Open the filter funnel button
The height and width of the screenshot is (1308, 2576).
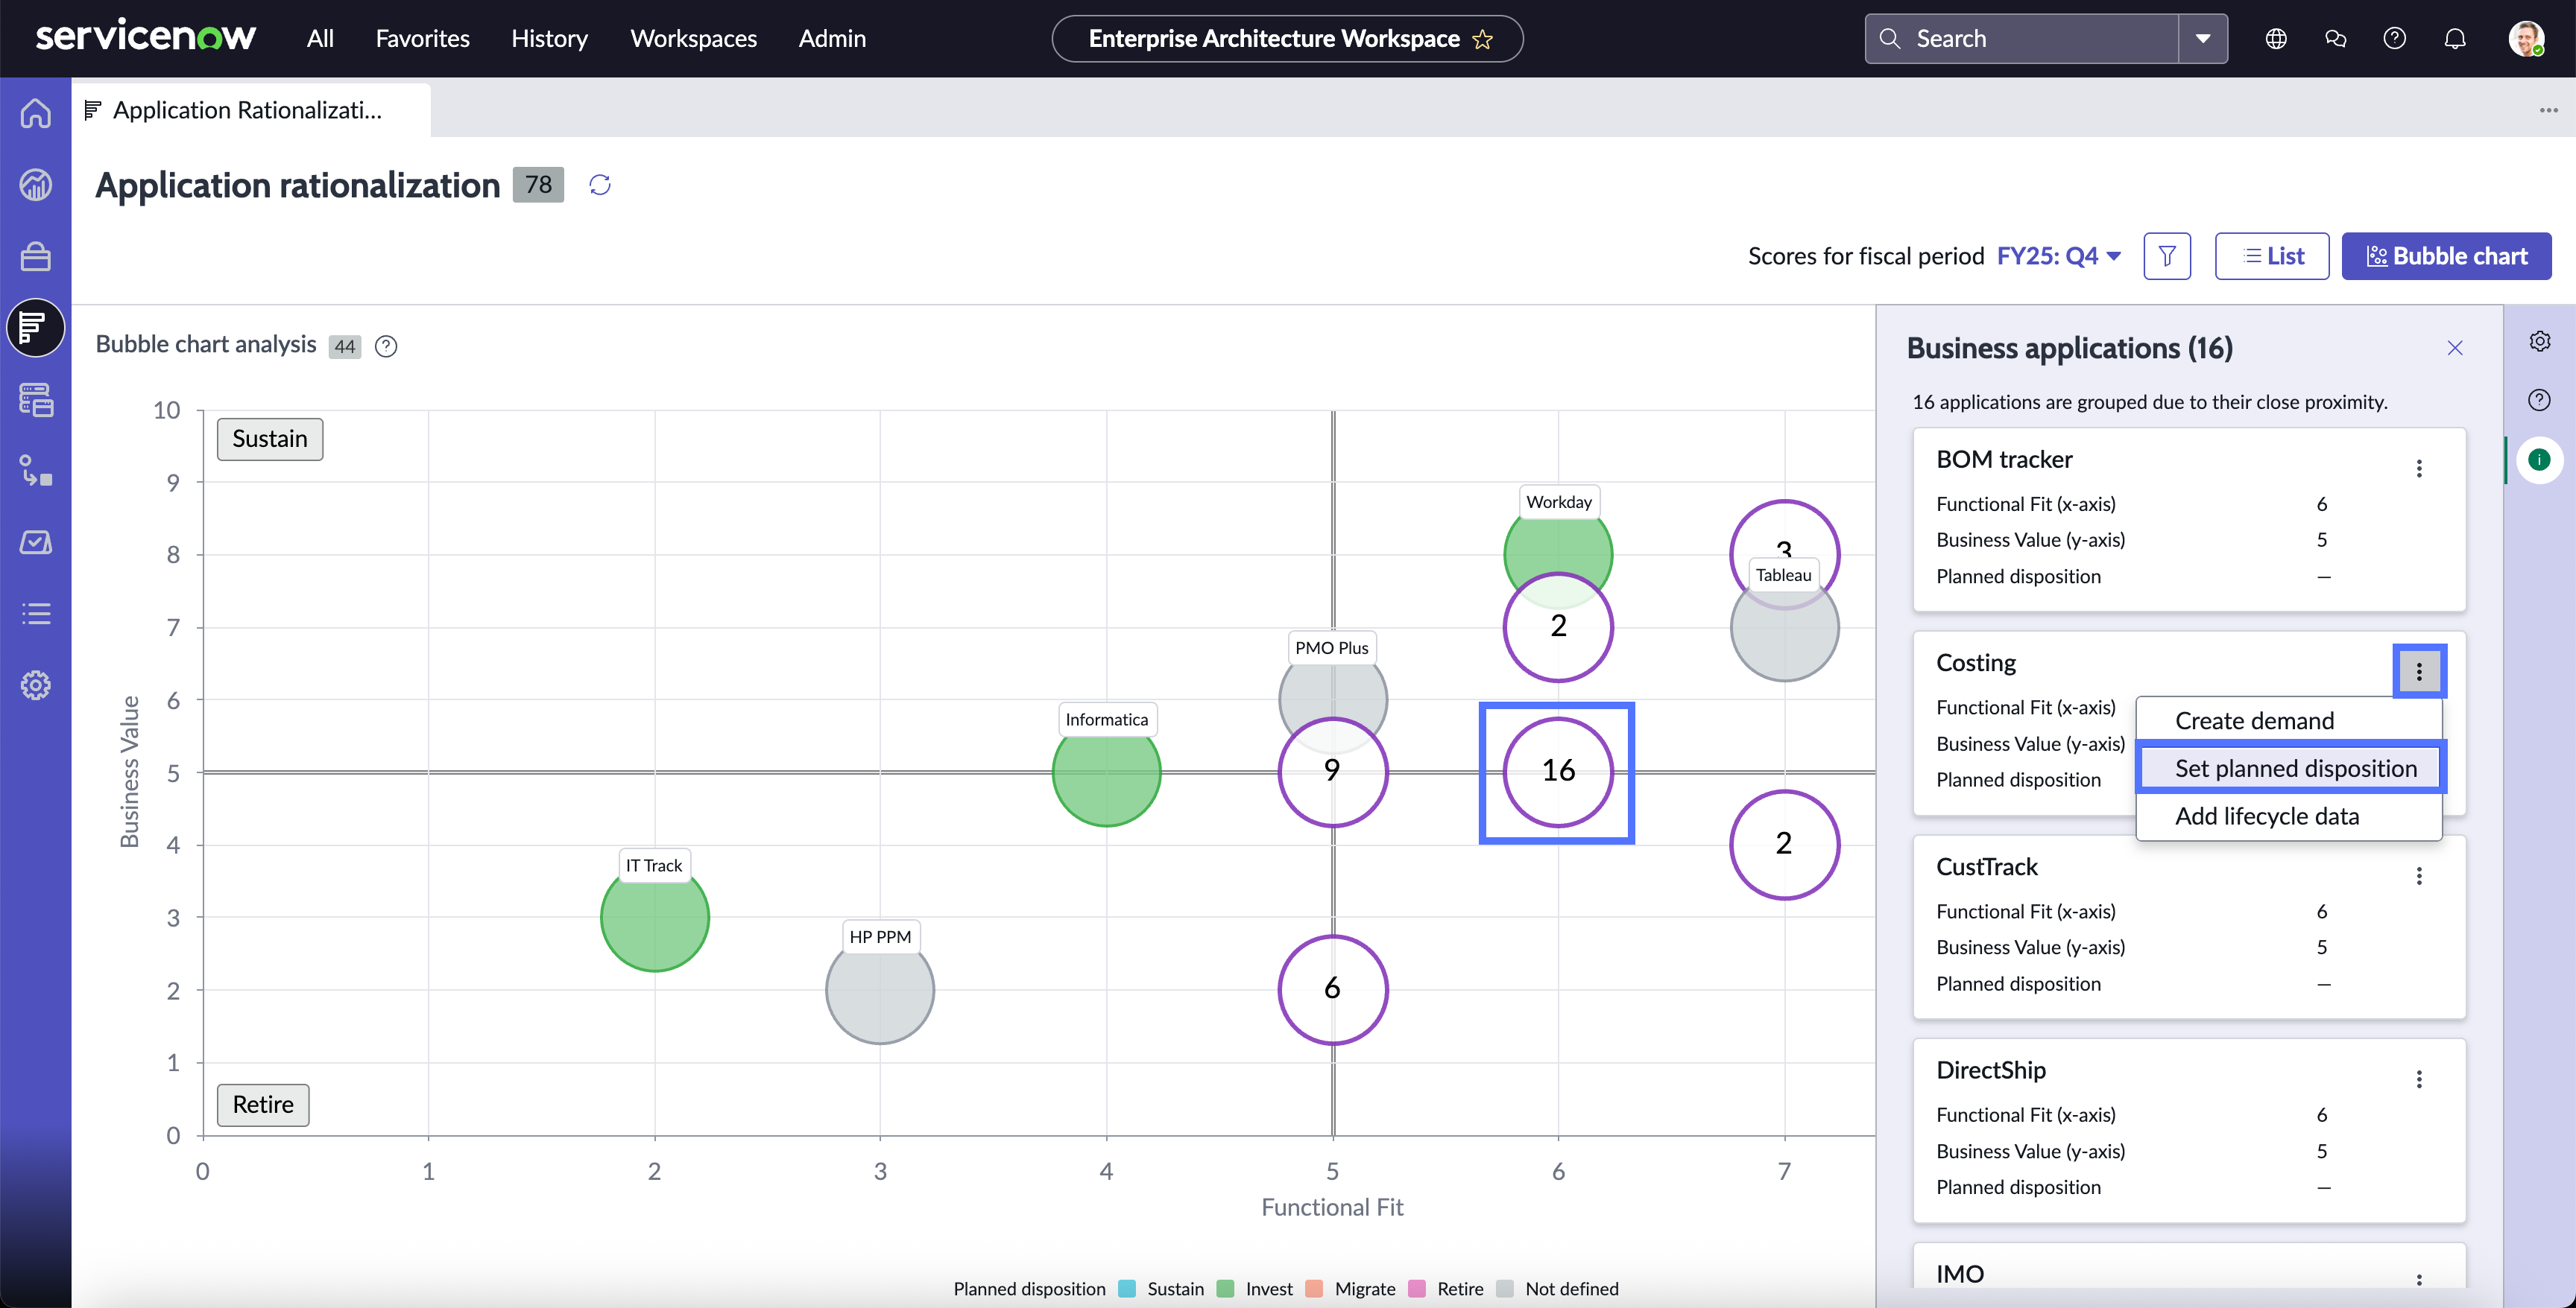pyautogui.click(x=2167, y=255)
